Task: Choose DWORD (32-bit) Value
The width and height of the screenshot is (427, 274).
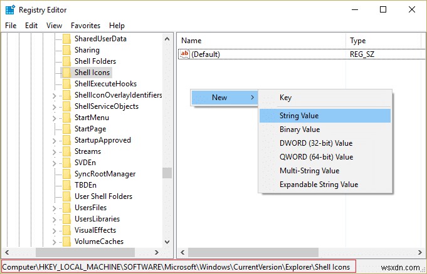Action: pyautogui.click(x=325, y=143)
